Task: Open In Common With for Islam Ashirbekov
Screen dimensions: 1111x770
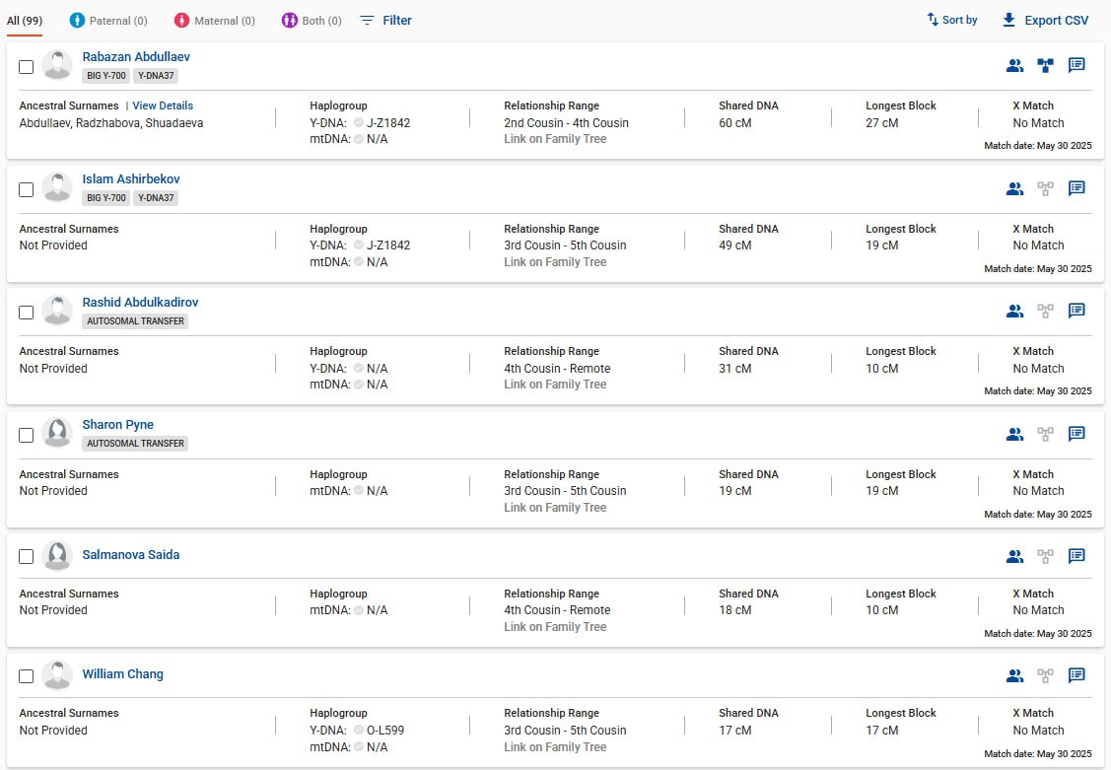Action: [1014, 188]
